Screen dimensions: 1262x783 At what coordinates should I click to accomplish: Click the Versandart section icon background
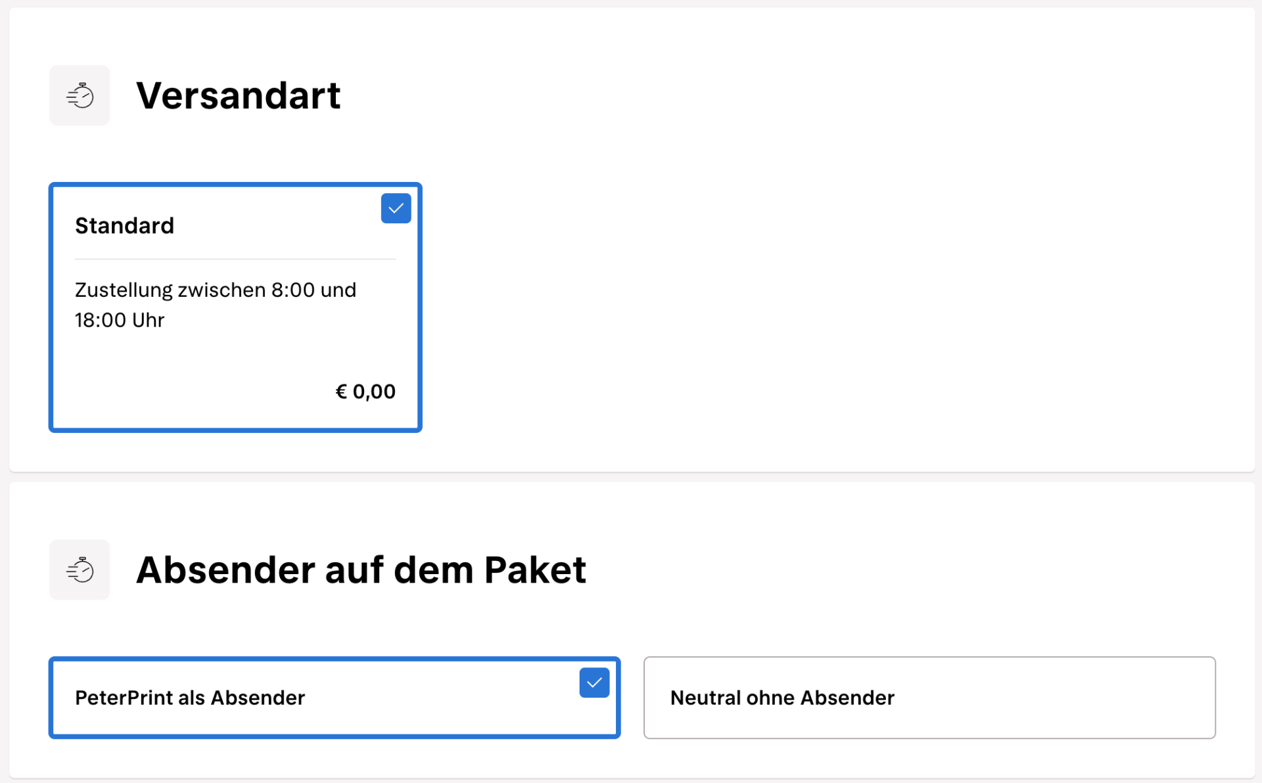(79, 95)
